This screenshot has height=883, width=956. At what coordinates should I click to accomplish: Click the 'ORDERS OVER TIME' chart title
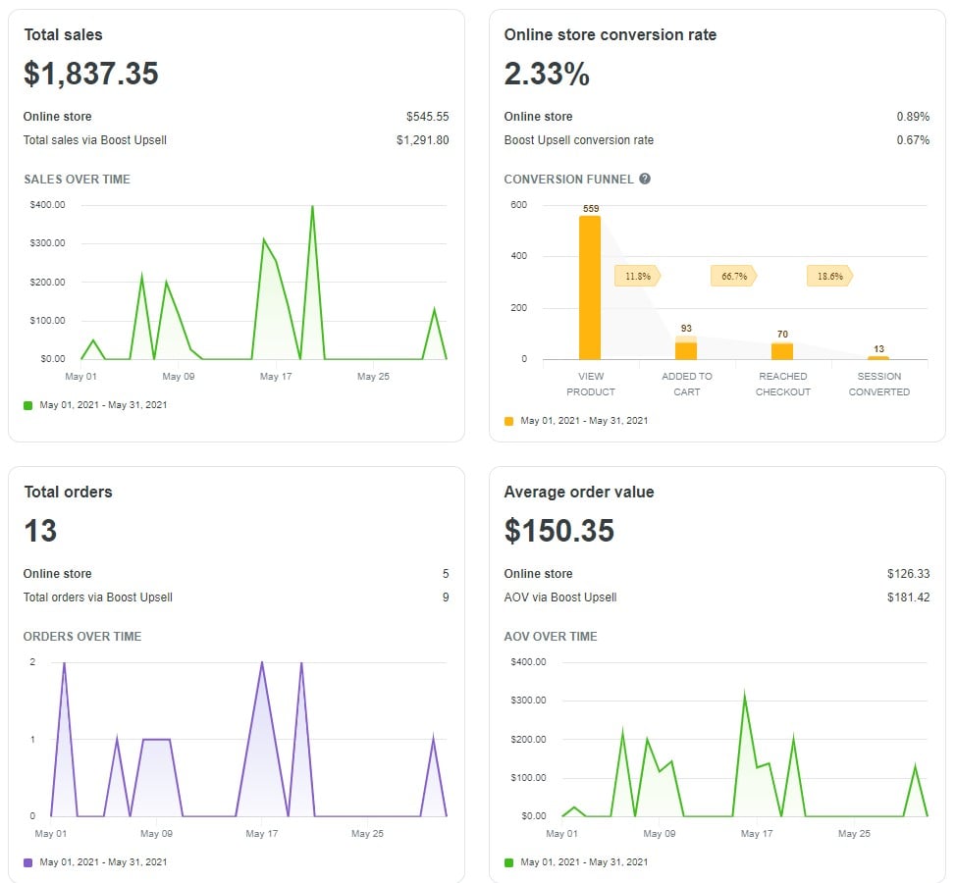click(82, 636)
